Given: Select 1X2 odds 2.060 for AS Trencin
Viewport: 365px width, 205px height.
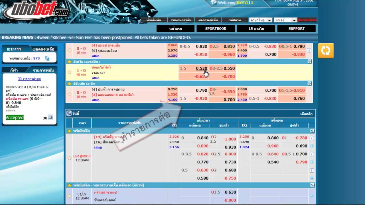Looking at the screenshot, I should (x=173, y=45).
